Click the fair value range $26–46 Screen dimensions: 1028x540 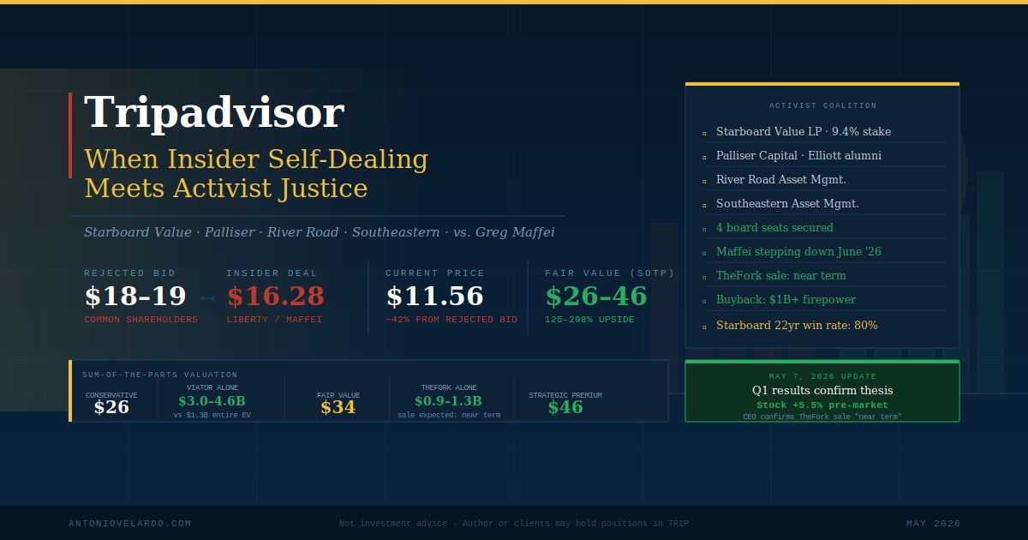pyautogui.click(x=596, y=297)
